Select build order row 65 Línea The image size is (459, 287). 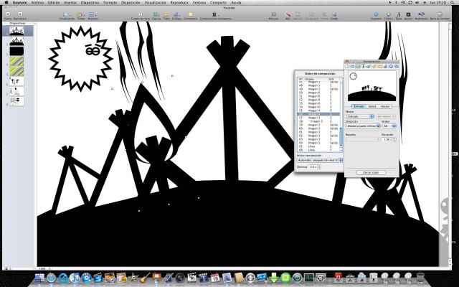[318, 146]
